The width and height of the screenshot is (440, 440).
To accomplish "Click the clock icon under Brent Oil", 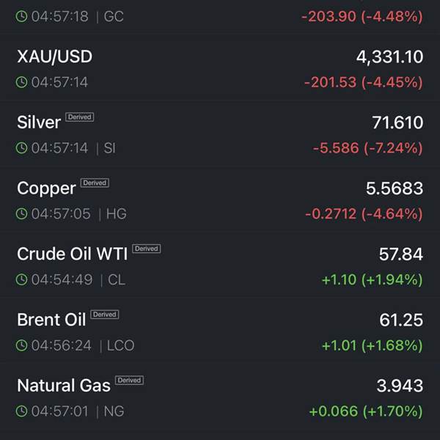I will pyautogui.click(x=22, y=345).
